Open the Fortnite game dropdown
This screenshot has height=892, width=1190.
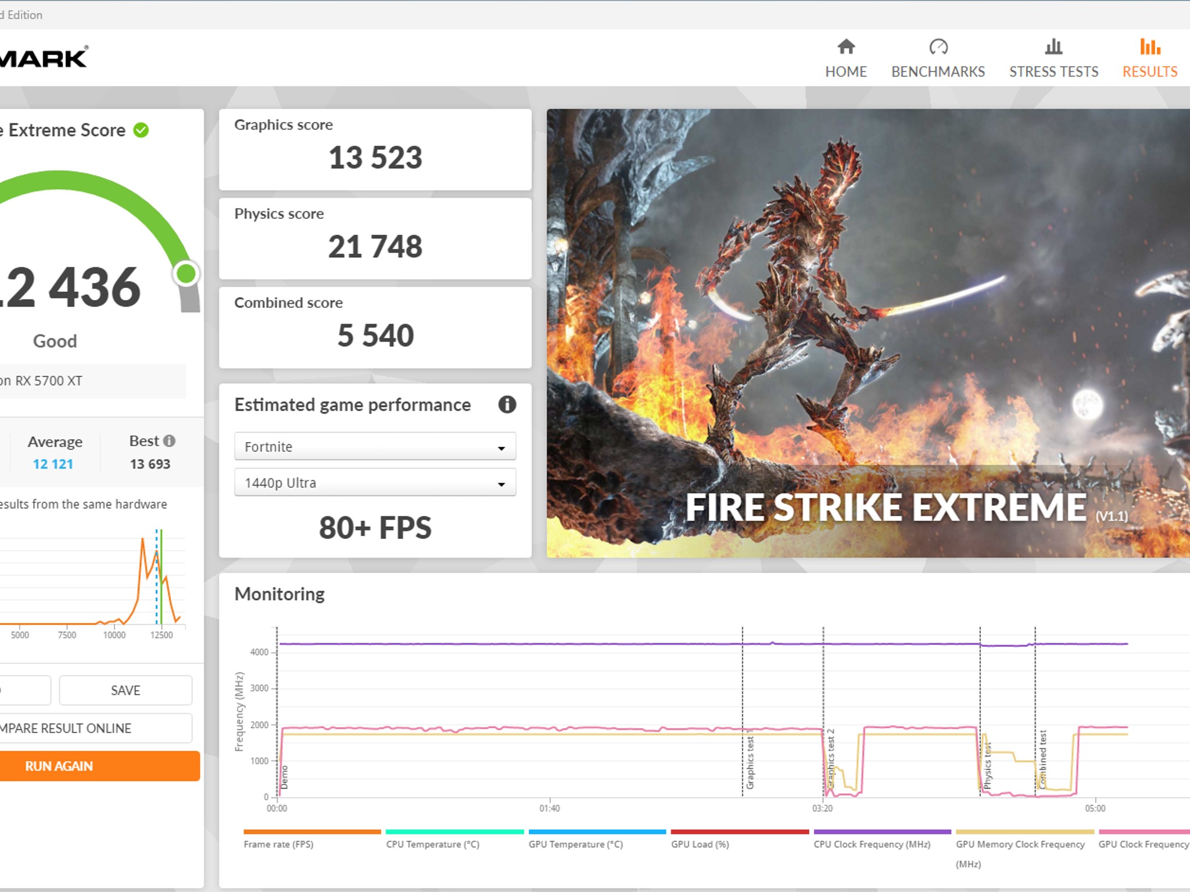[375, 447]
